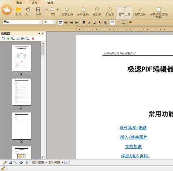This screenshot has height=171, width=173.
Task: Click the grid icon after 箭头尾端
Action: [x=66, y=162]
